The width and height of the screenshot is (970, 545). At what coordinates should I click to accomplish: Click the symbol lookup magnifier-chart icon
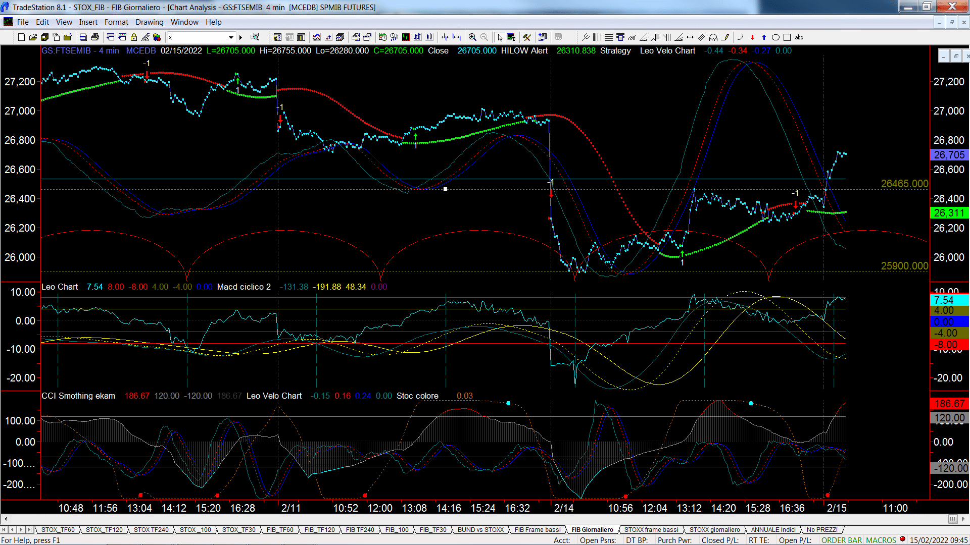click(255, 37)
